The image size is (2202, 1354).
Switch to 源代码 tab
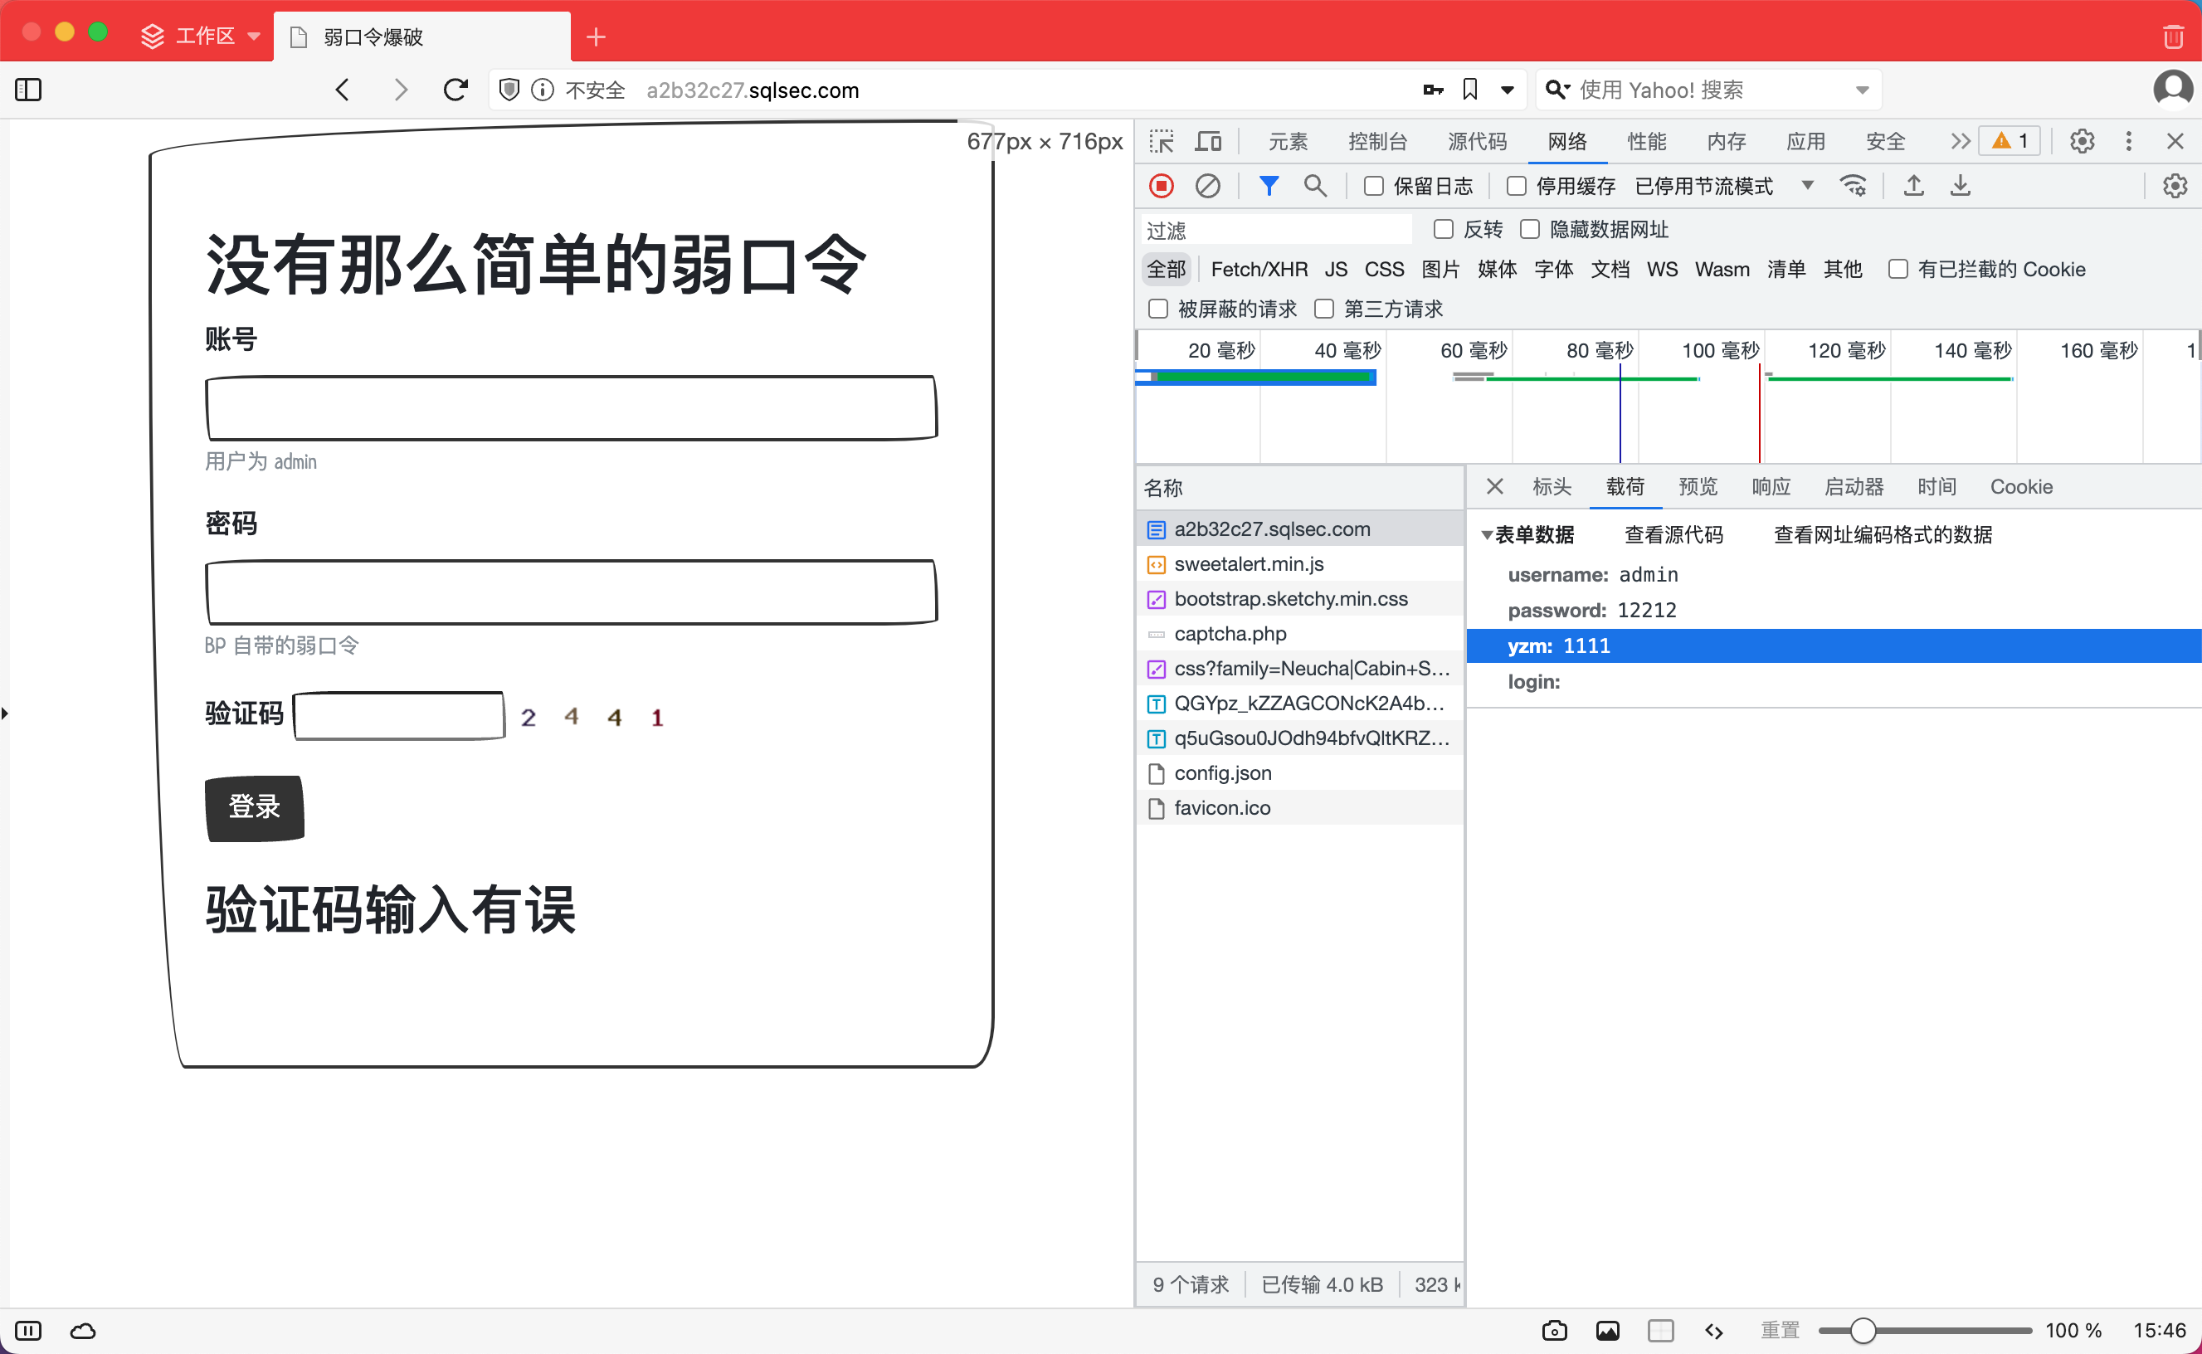click(x=1477, y=142)
